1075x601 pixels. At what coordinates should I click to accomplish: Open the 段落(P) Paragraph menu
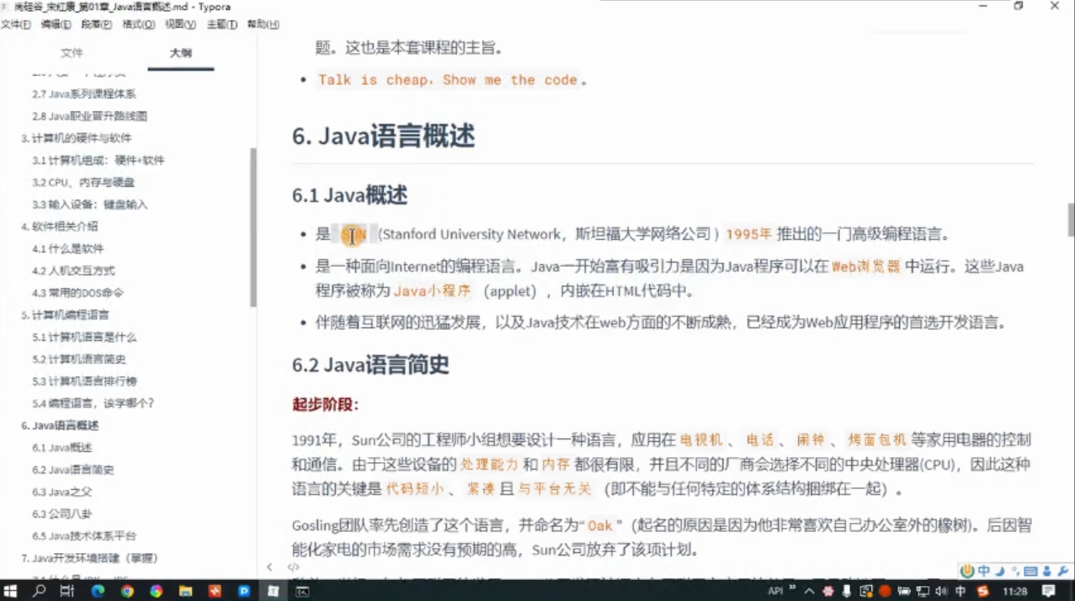96,24
